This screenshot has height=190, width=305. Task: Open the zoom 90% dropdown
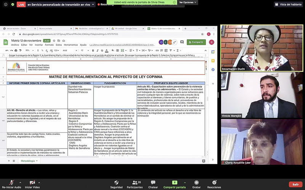click(30, 51)
